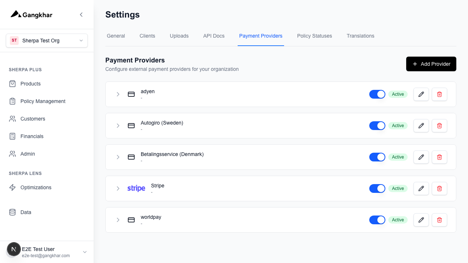Select the Payment Providers tab
This screenshot has height=263, width=468.
(x=261, y=36)
